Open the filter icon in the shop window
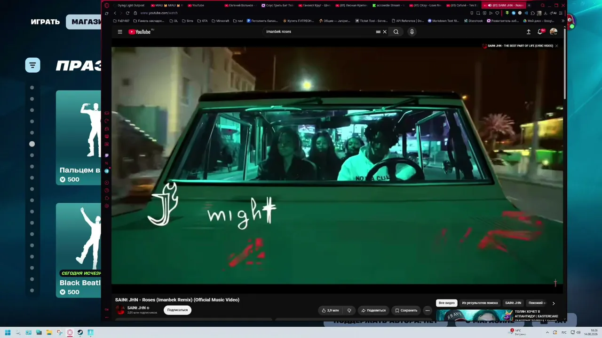602x338 pixels. pos(32,65)
